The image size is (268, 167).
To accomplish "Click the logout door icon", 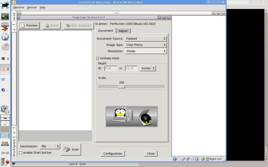I will click(5, 162).
